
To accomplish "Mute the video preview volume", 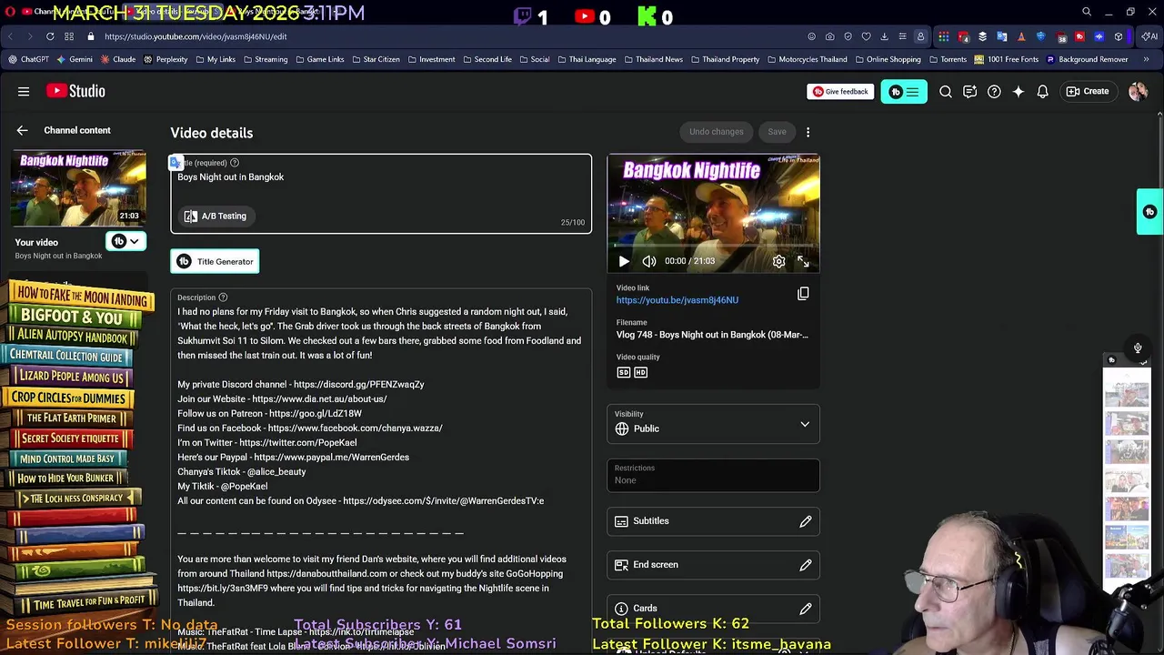I will [x=649, y=261].
